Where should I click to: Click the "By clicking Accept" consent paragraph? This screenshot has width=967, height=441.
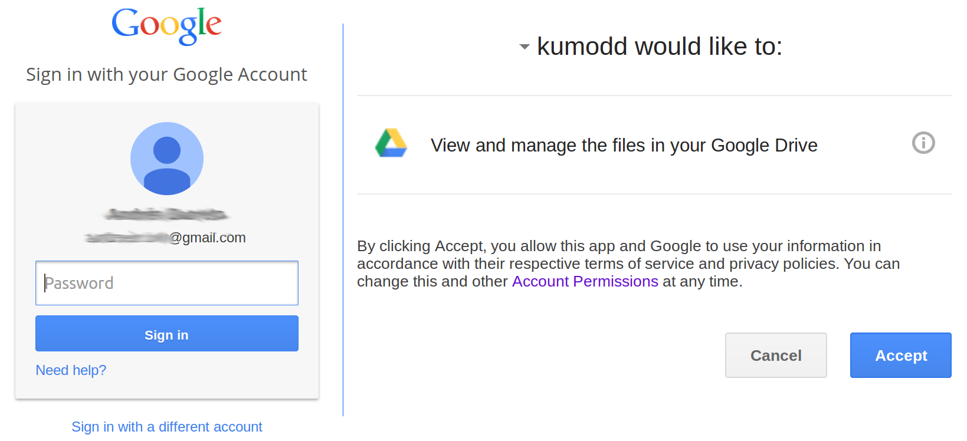tap(628, 264)
